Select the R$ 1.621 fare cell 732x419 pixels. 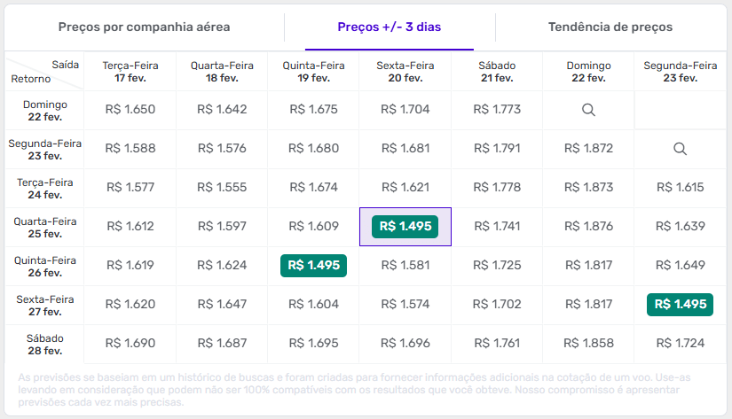point(405,188)
